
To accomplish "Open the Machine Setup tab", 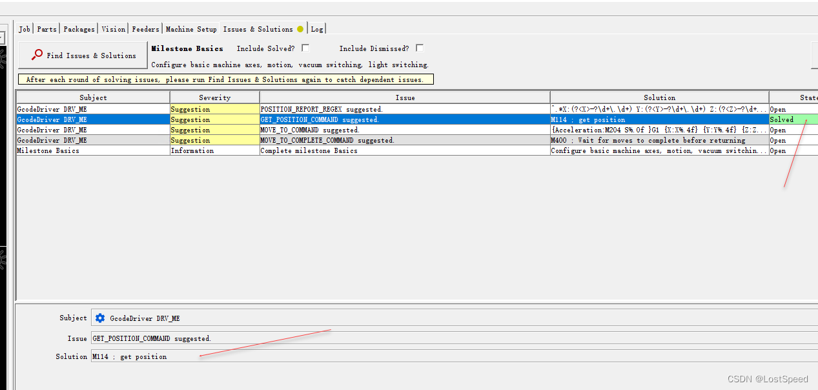I will coord(191,28).
